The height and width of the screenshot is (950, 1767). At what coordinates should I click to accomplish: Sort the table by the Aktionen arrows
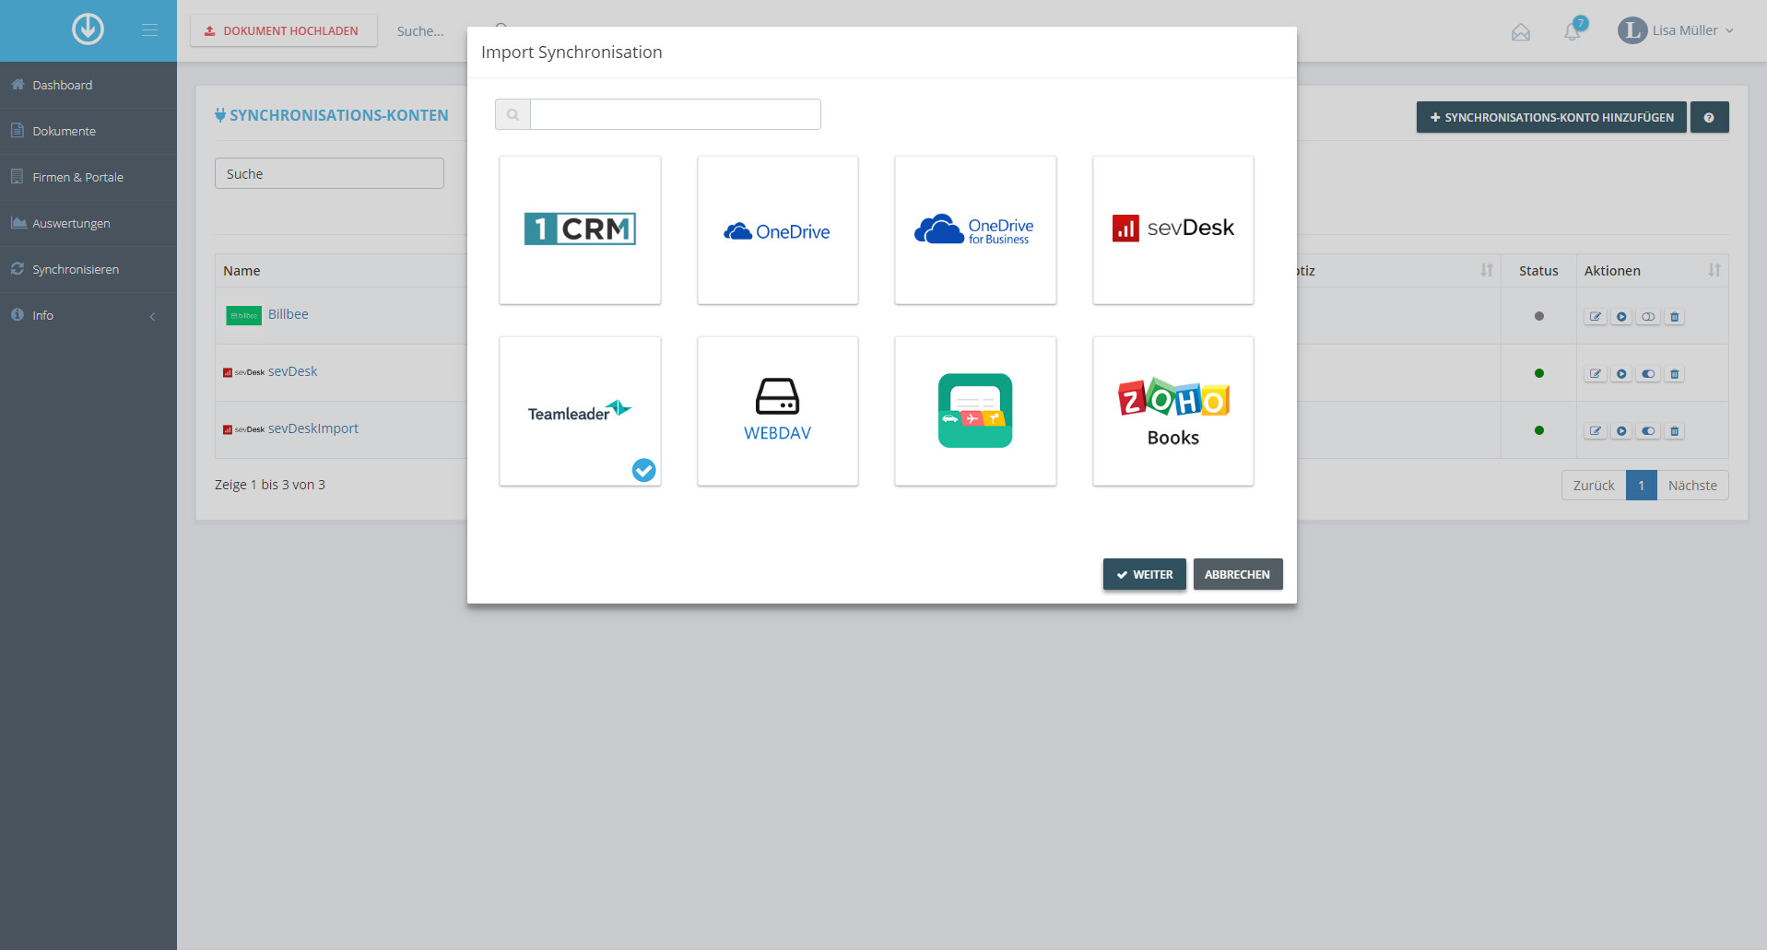[1714, 270]
